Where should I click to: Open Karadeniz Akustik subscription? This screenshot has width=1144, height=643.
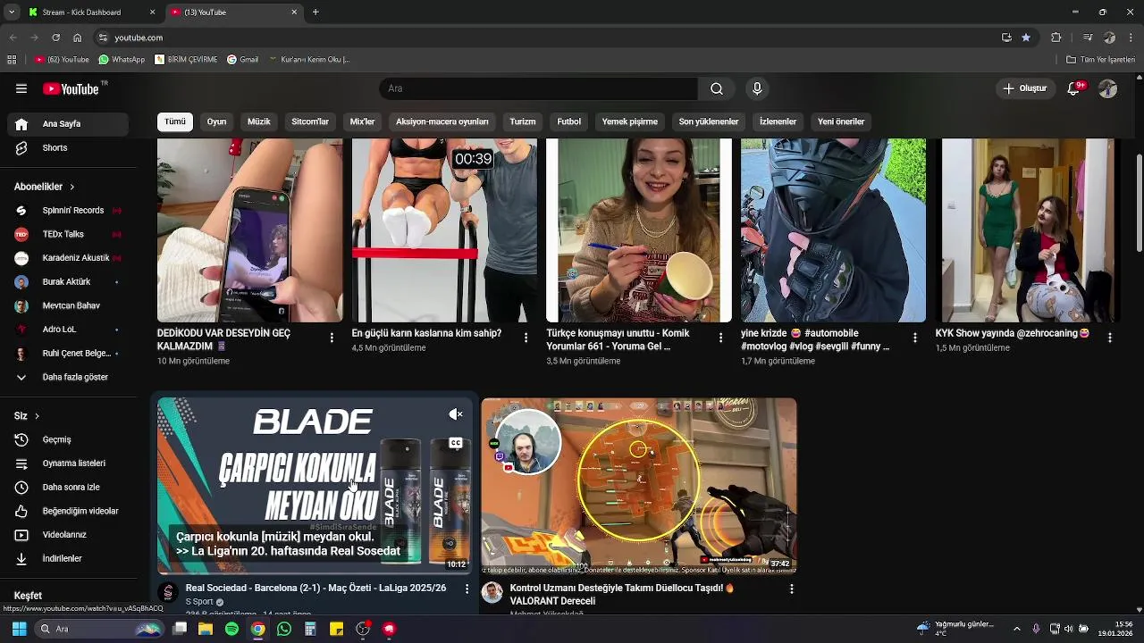point(70,258)
